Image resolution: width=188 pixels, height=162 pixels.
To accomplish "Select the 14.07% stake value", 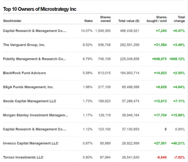I will pos(87,31).
